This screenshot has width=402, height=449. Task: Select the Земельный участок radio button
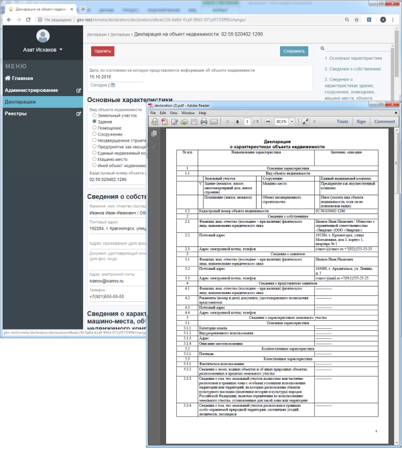[94, 115]
